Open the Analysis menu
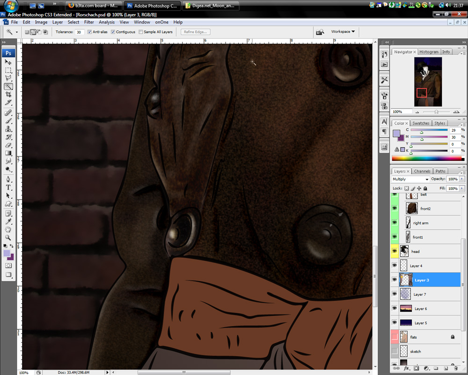468x375 pixels. pos(107,22)
